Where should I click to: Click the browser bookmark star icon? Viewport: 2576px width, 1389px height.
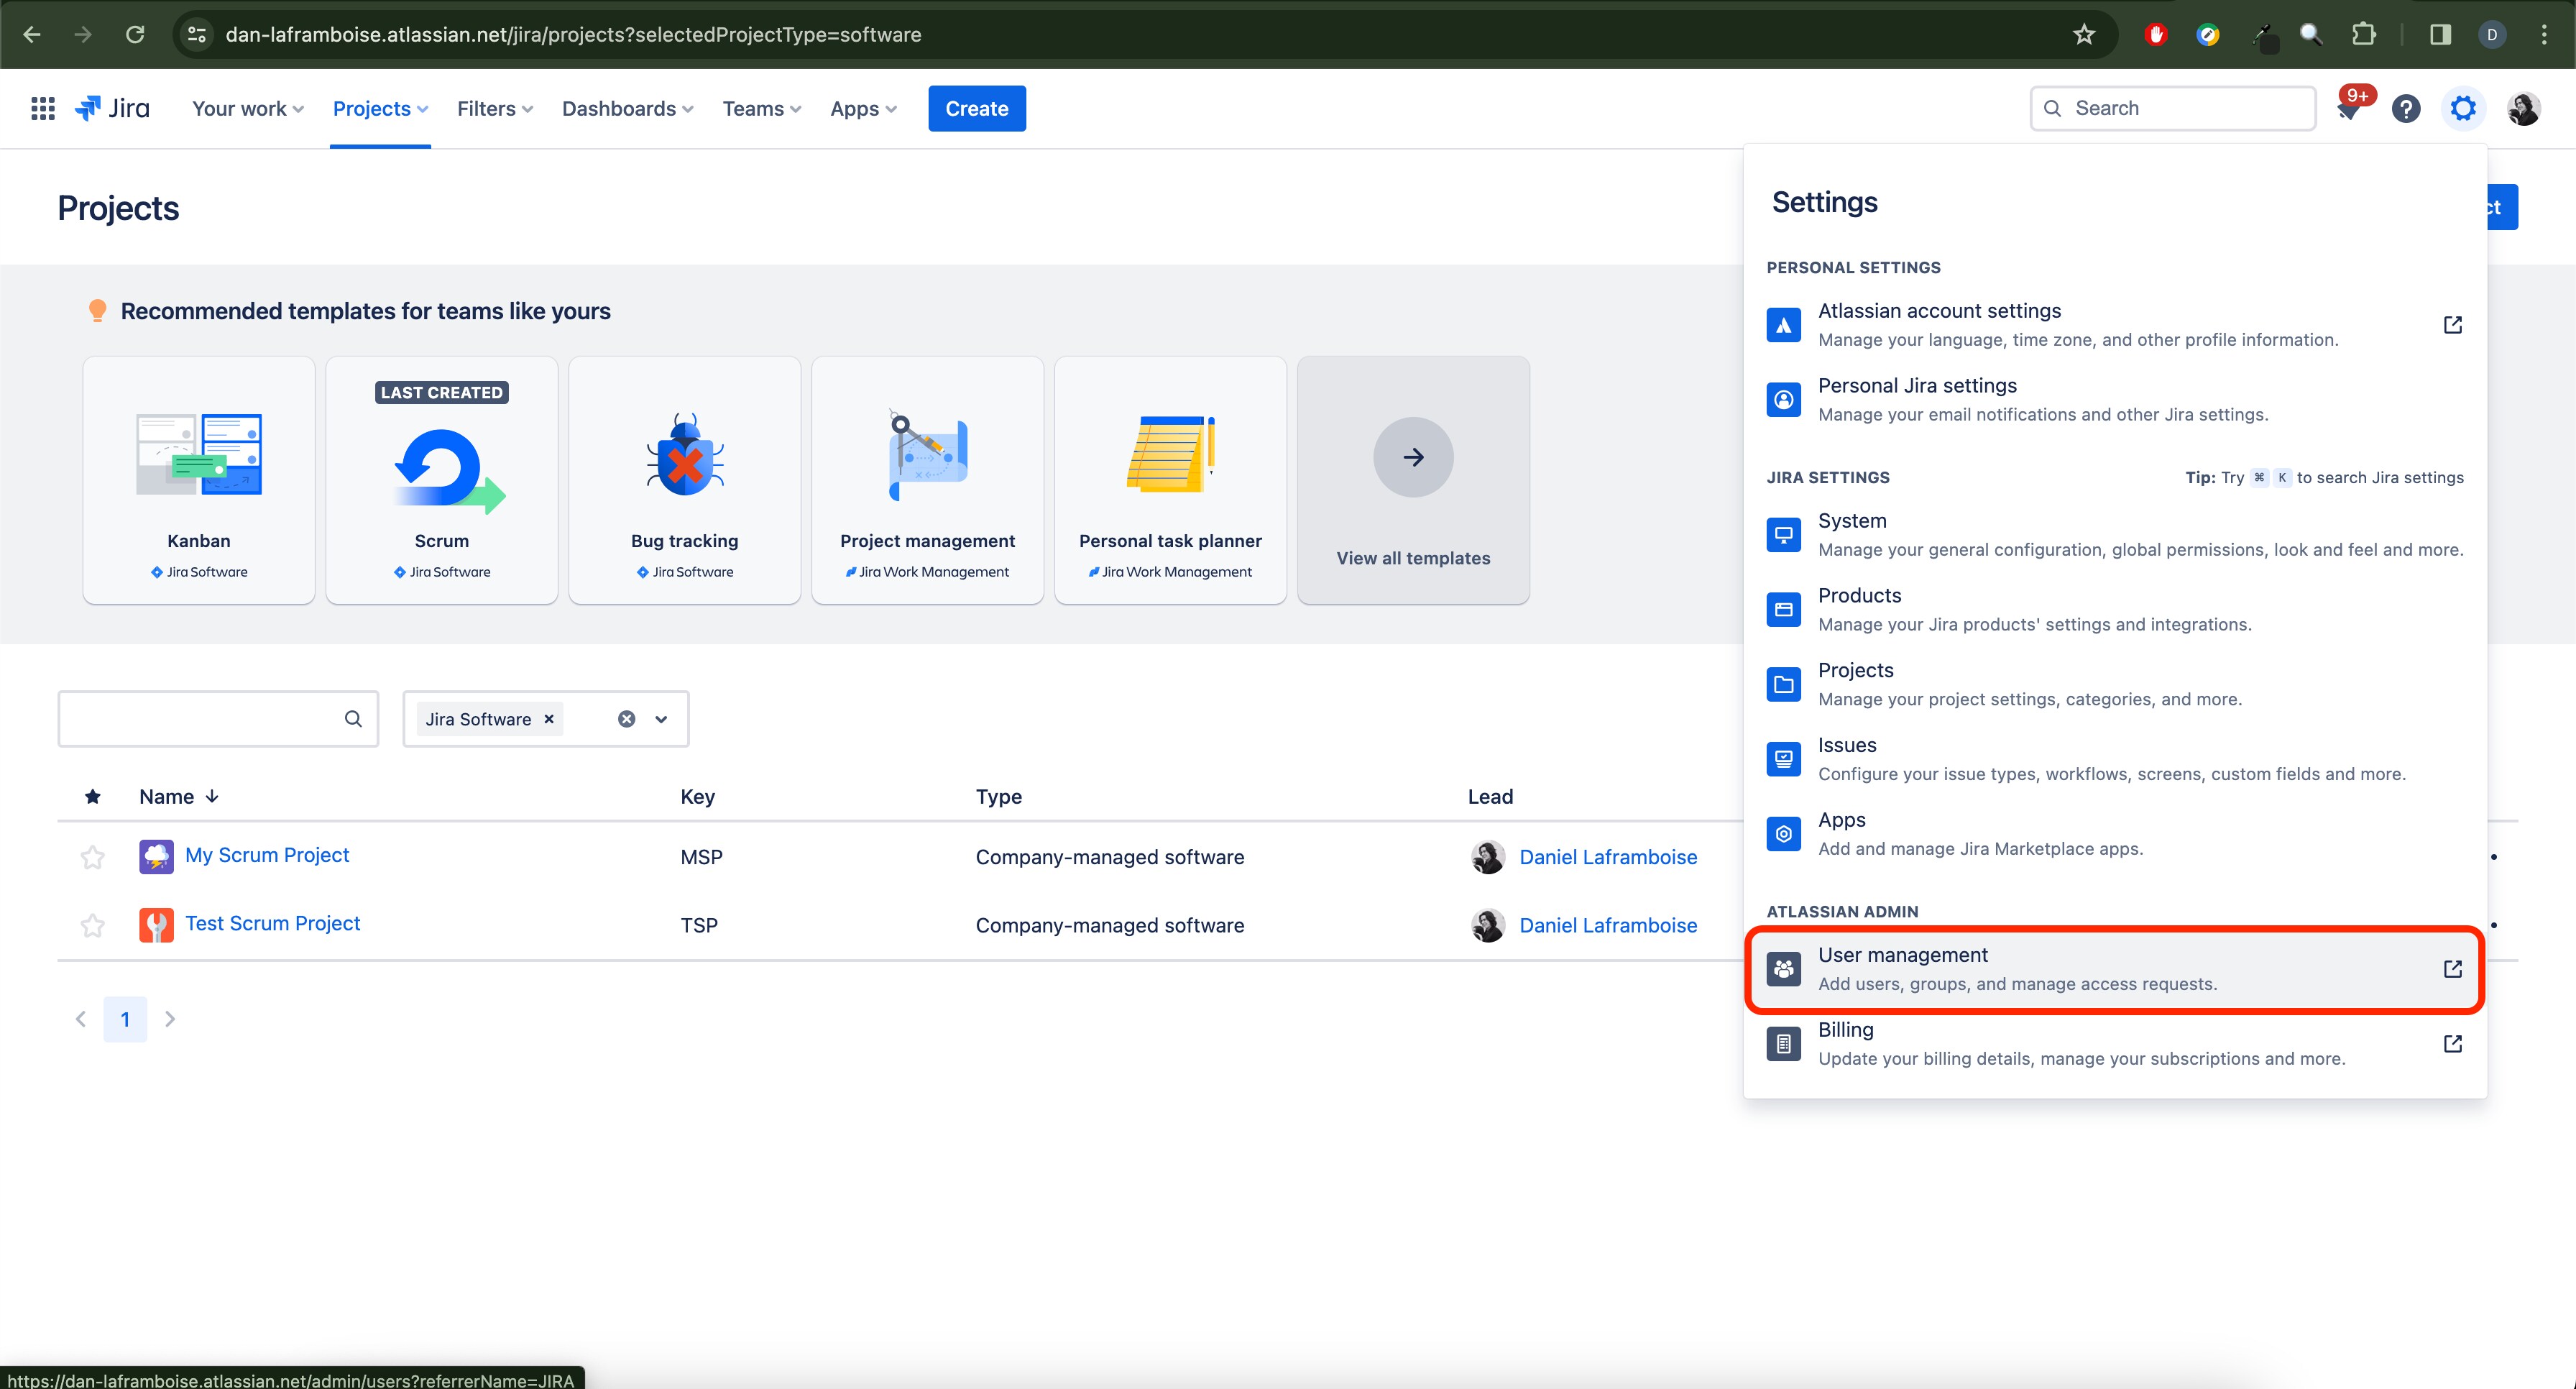pyautogui.click(x=2083, y=35)
